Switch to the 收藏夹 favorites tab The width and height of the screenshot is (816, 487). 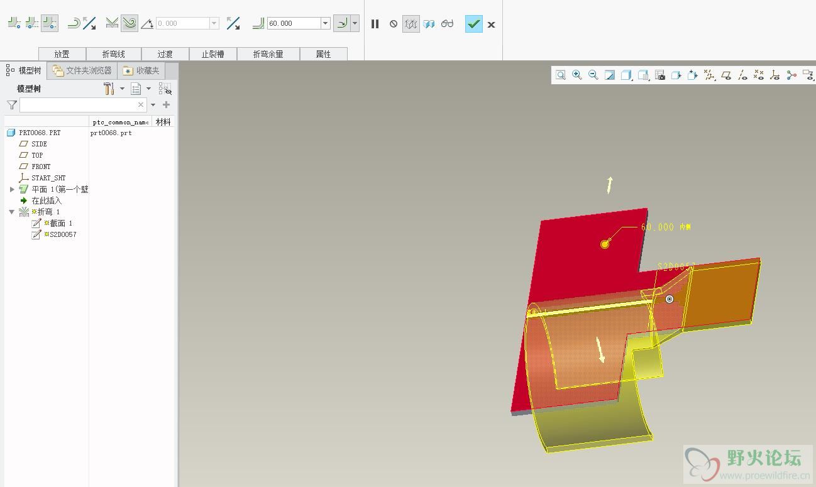pos(141,70)
